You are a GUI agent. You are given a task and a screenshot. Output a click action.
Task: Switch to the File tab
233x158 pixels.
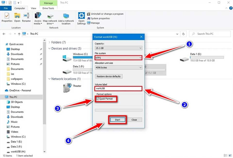[x=6, y=8]
